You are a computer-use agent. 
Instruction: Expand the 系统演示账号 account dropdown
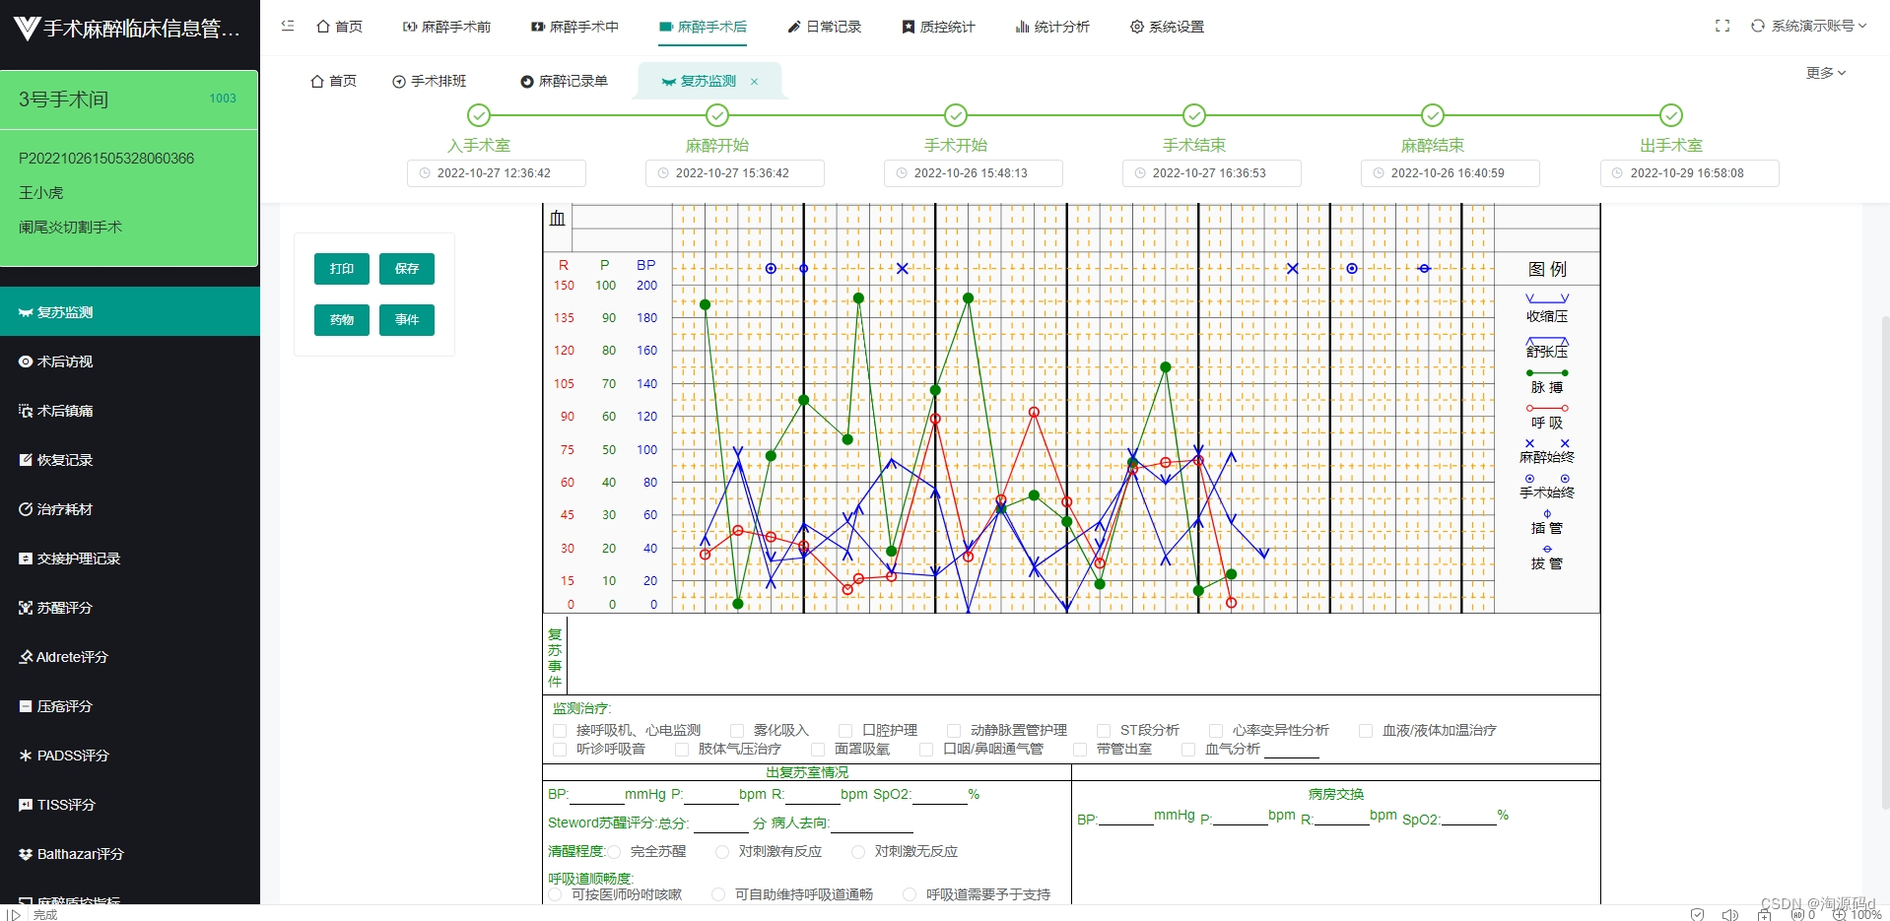[x=1819, y=26]
